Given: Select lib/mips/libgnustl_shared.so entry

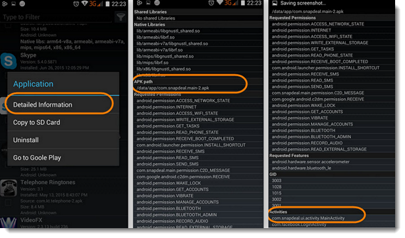Looking at the screenshot, I should click(x=198, y=56).
